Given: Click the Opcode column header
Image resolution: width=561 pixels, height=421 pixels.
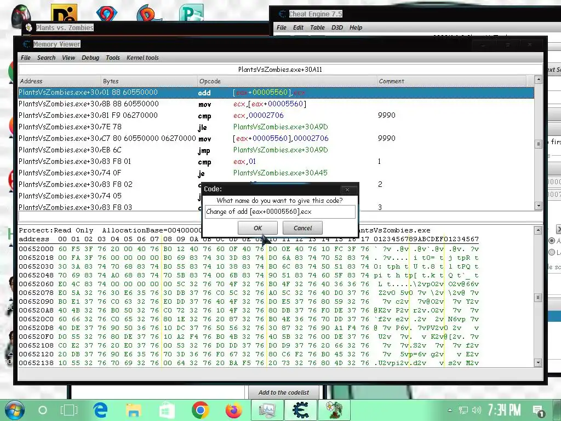Looking at the screenshot, I should [x=287, y=81].
